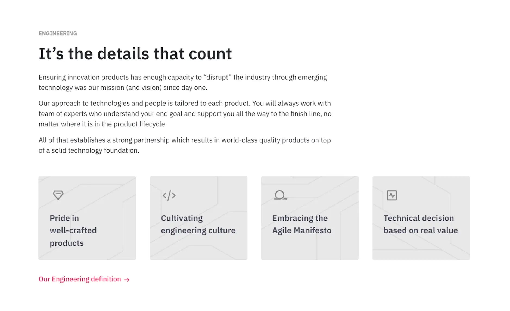Click the code brackets icon

coord(169,195)
